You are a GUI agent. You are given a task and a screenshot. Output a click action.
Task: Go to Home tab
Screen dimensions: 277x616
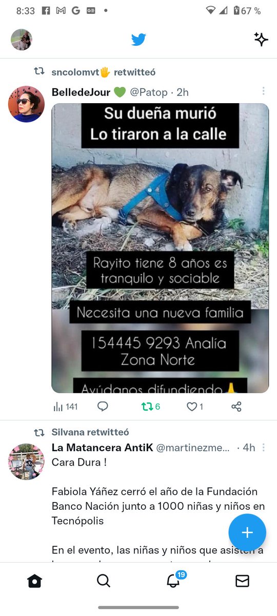34,581
